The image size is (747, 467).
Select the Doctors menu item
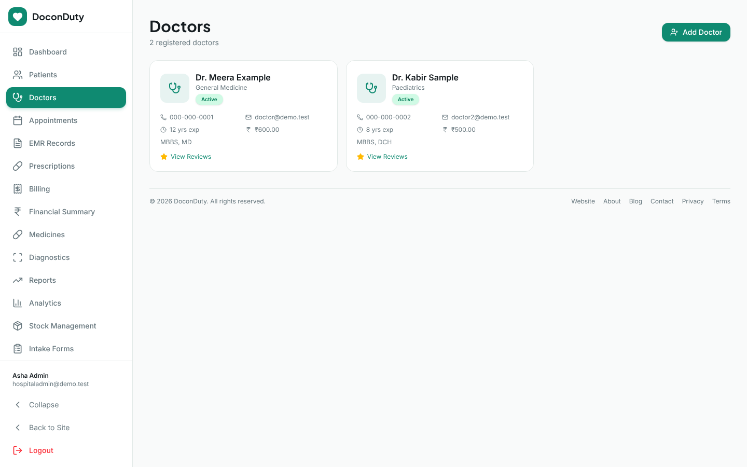coord(66,98)
